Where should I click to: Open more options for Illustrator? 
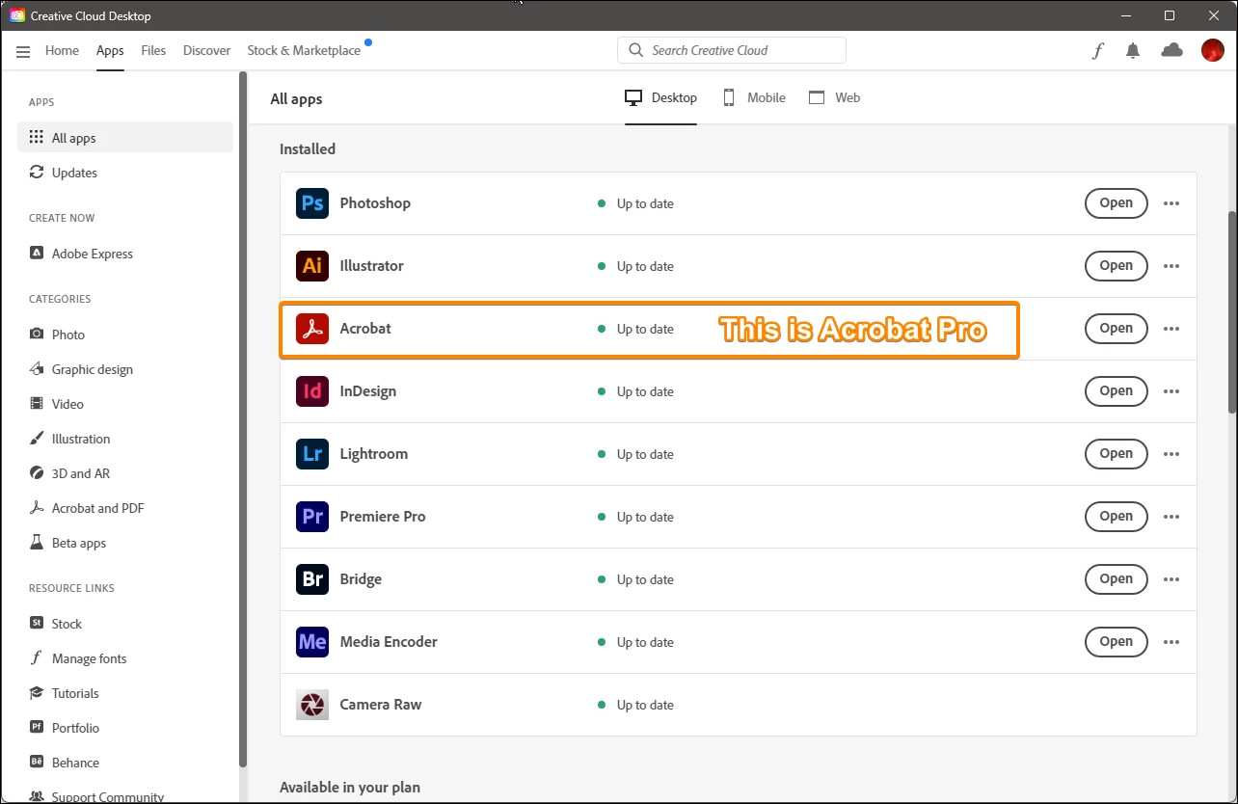click(x=1171, y=266)
